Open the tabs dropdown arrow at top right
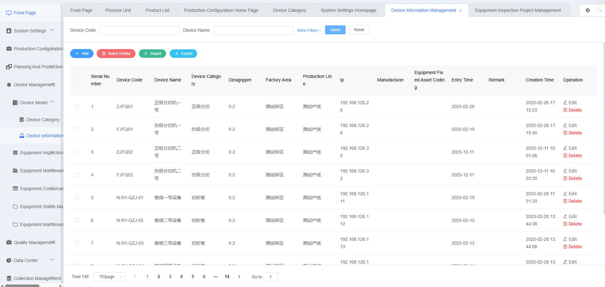The image size is (605, 287). [x=600, y=10]
